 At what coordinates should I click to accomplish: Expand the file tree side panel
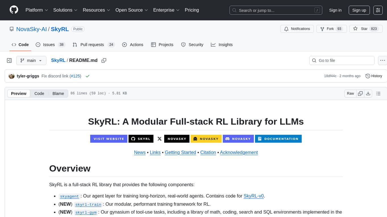(x=9, y=60)
